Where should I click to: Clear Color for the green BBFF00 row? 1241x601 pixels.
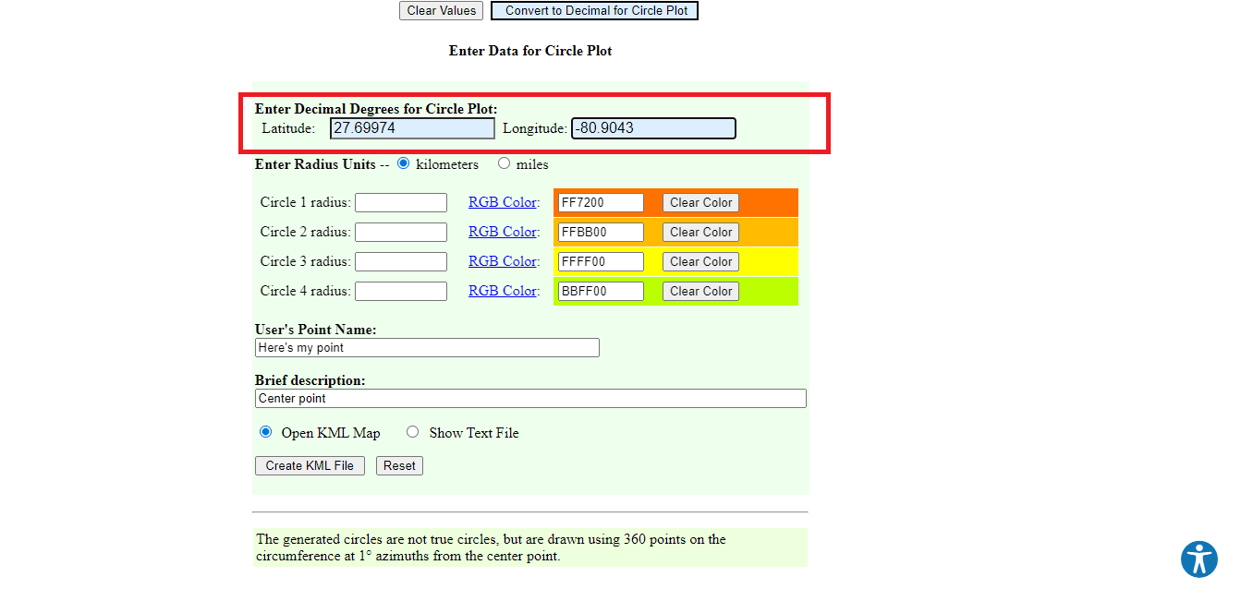coord(700,292)
